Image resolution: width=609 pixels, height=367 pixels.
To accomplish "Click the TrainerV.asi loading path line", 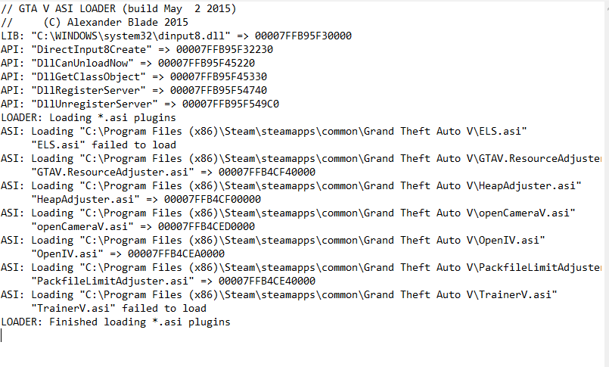I will tap(278, 294).
